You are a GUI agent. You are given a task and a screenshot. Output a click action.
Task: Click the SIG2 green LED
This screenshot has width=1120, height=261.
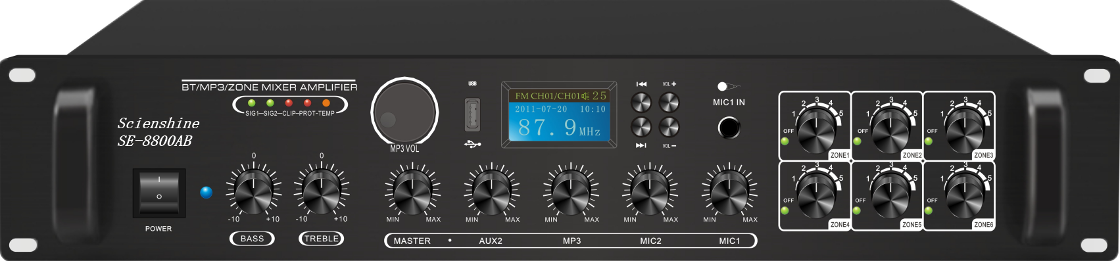click(270, 103)
